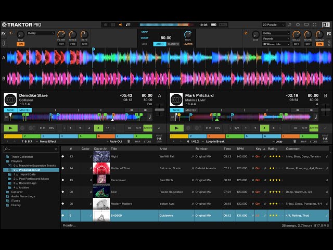Sort browser by Title column header
This screenshot has height=250, width=333.
tap(114, 149)
